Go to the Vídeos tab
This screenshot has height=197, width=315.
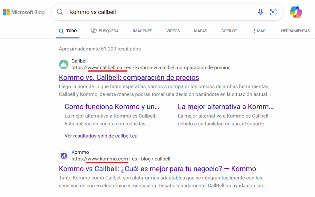pos(173,31)
